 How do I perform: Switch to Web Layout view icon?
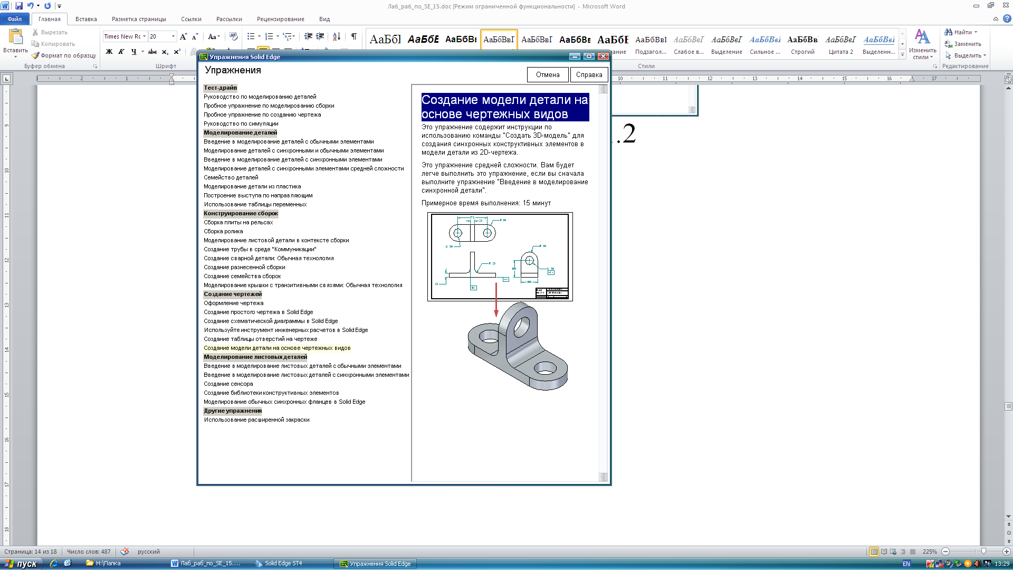[893, 552]
